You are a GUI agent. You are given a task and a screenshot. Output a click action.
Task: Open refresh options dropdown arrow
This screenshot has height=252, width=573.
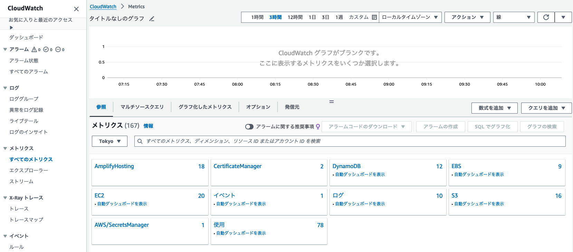coord(563,17)
